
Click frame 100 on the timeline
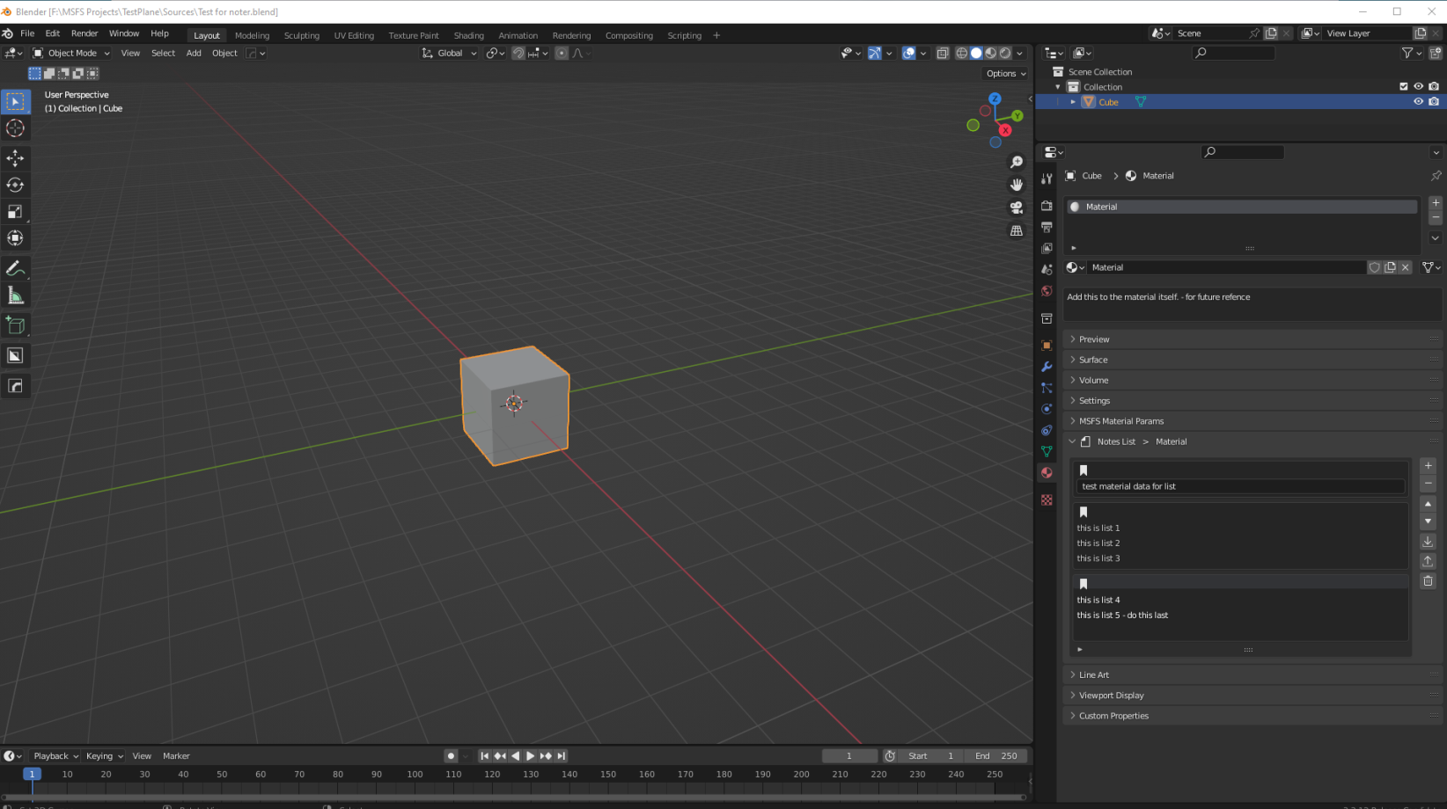pyautogui.click(x=415, y=775)
